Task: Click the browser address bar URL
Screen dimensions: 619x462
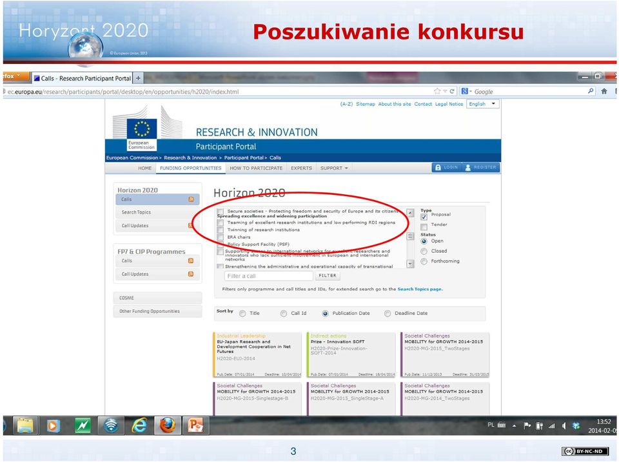Action: 123,92
